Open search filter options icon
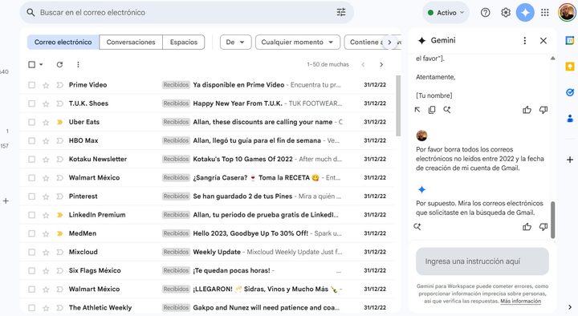The height and width of the screenshot is (316, 578). (341, 12)
